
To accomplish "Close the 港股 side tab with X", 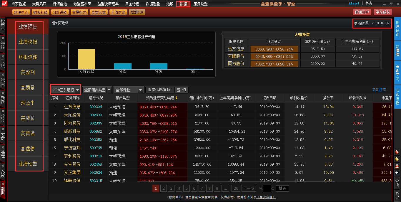I will [3, 38].
